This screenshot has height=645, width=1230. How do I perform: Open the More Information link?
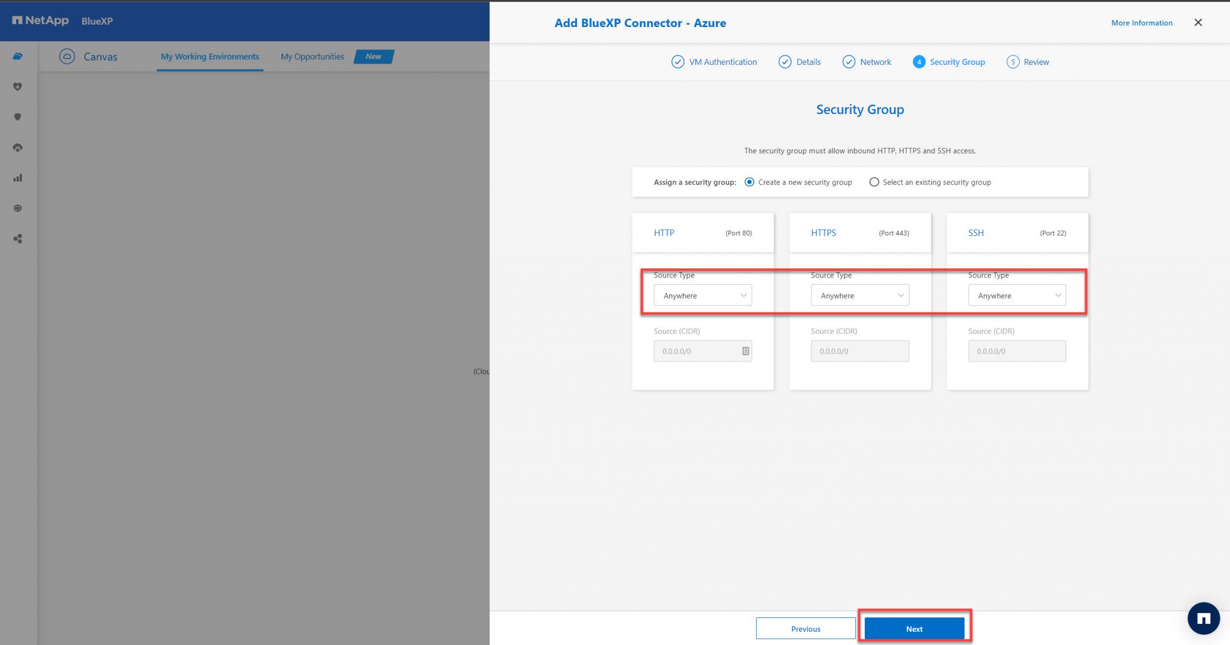1141,23
